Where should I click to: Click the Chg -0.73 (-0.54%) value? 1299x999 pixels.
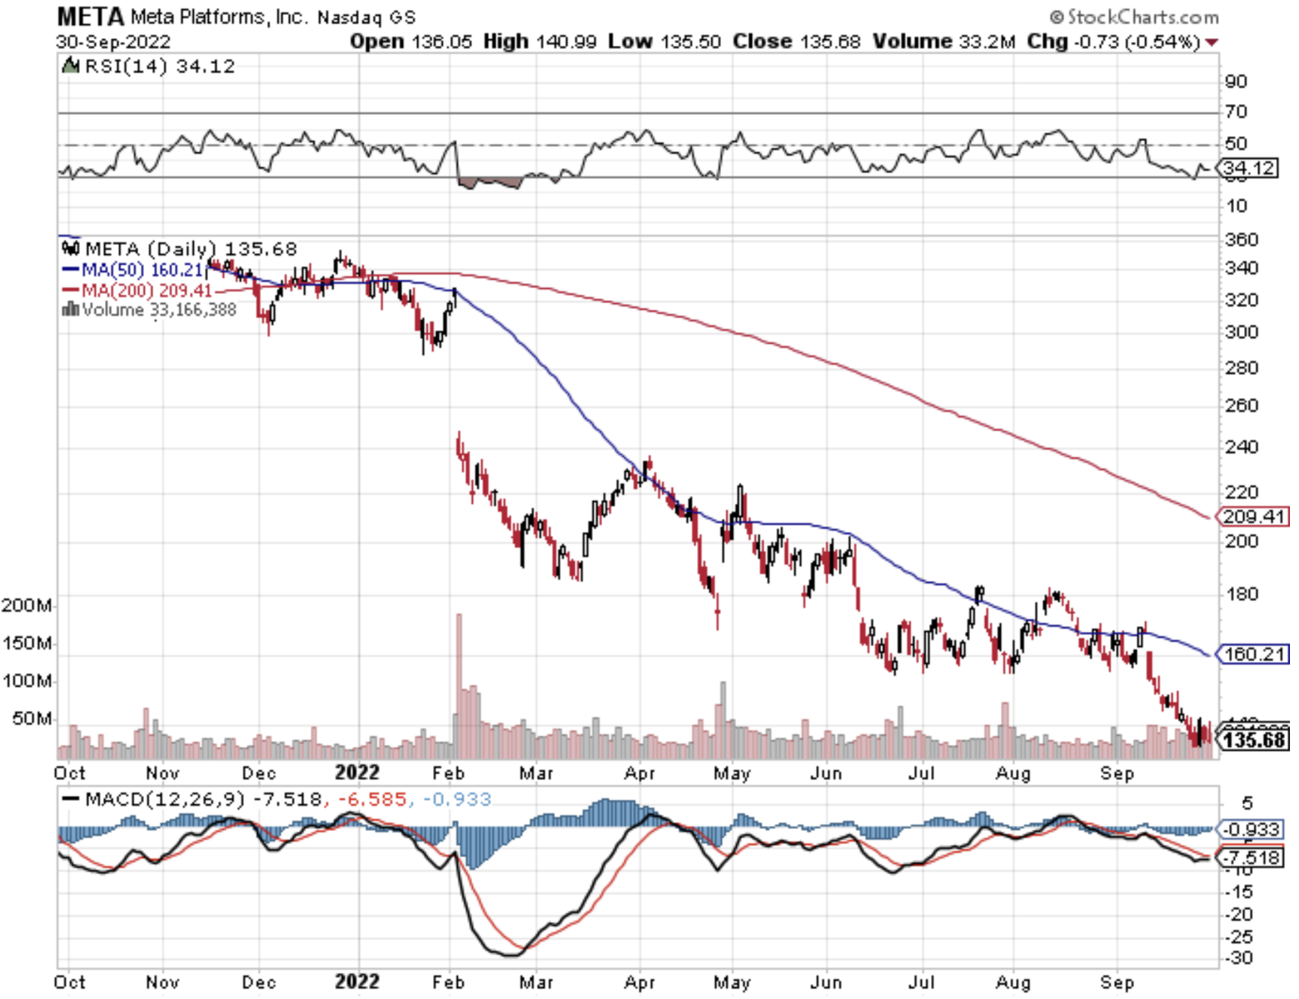tap(1113, 42)
